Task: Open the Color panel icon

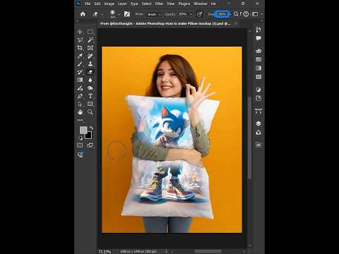Action: (258, 51)
